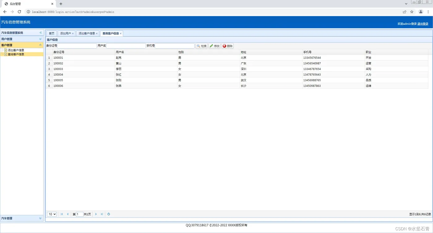433x233 pixels.
Task: Close the 查询客户信息 tab
Action: 121,34
